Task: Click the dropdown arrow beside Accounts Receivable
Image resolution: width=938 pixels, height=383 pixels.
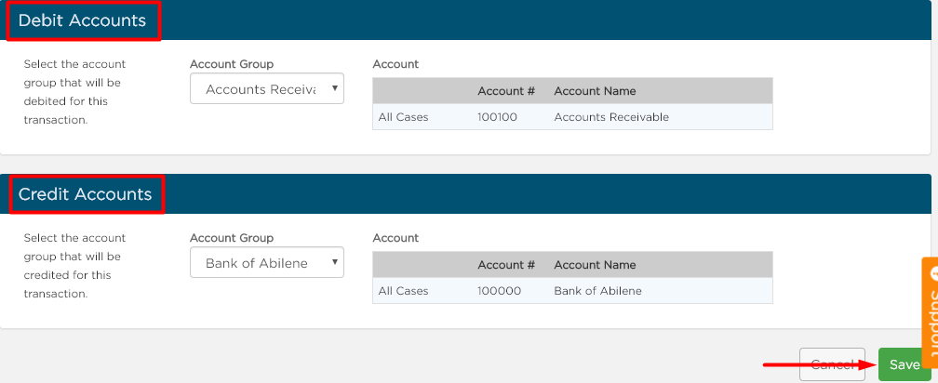Action: click(334, 88)
